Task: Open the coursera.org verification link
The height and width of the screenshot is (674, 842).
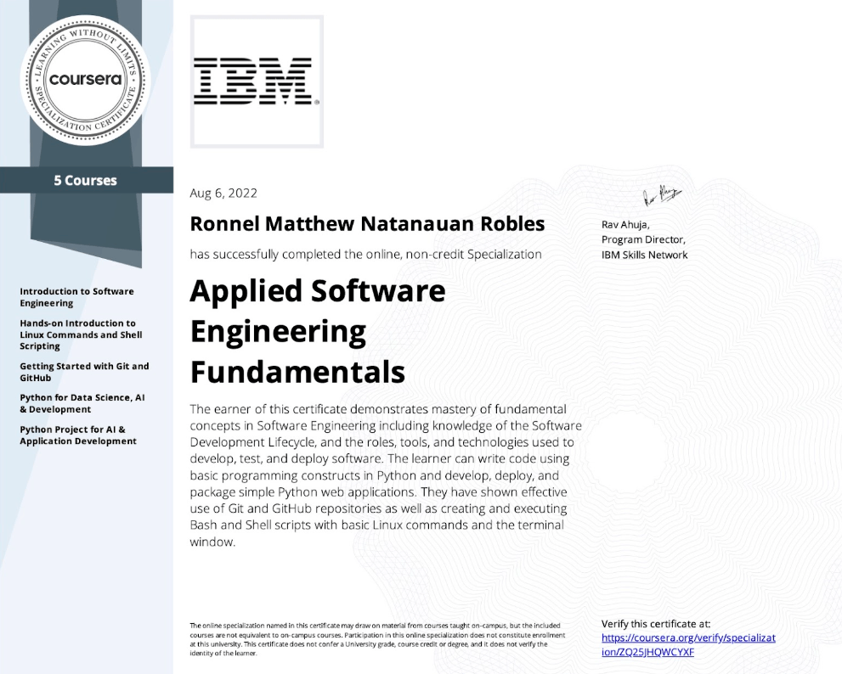Action: click(688, 644)
